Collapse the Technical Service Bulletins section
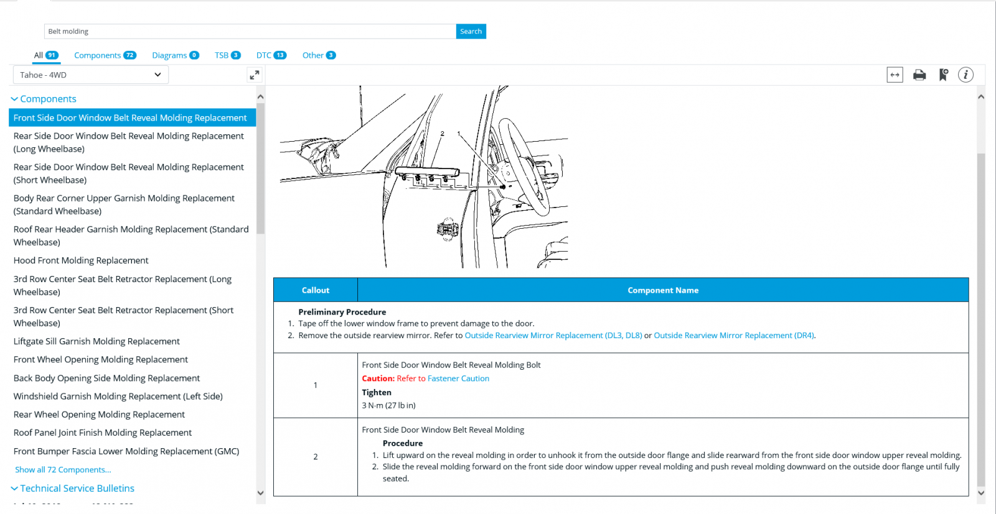 pos(72,489)
